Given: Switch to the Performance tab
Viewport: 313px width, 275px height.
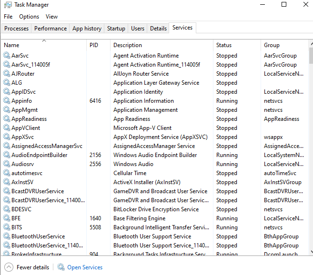Looking at the screenshot, I should pyautogui.click(x=50, y=29).
